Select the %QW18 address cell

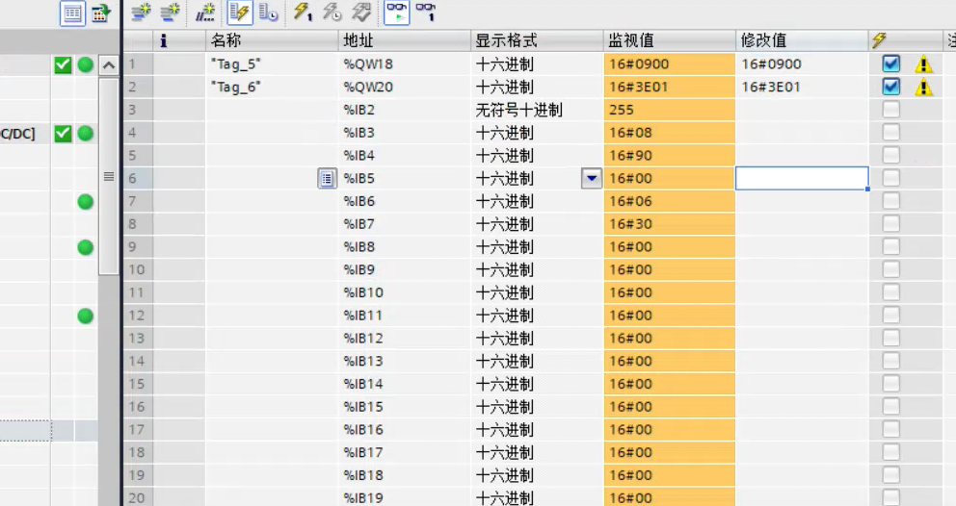pos(405,64)
